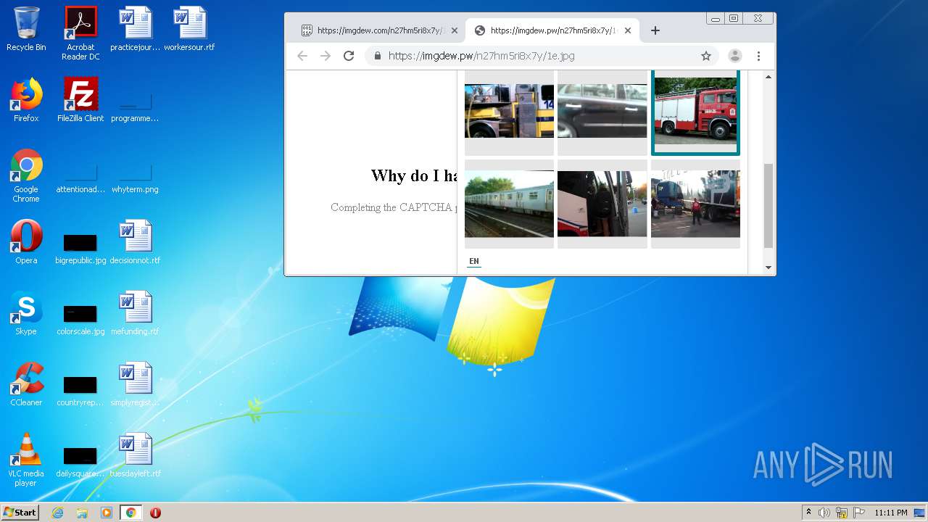Viewport: 928px width, 522px height.
Task: Select the truck with red worker image
Action: click(x=695, y=204)
